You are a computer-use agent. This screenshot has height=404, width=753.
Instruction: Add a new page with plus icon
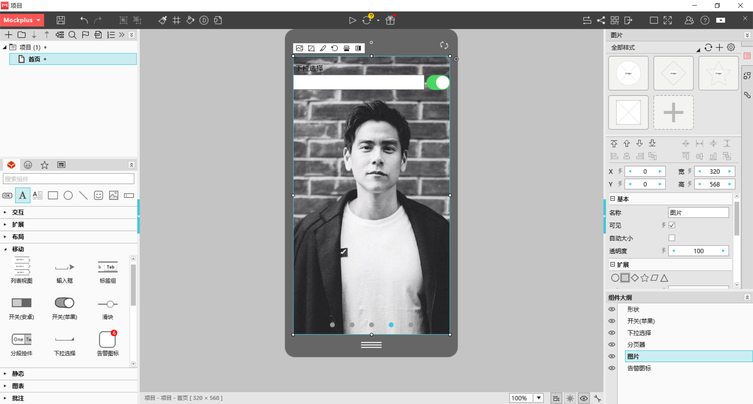tap(9, 35)
